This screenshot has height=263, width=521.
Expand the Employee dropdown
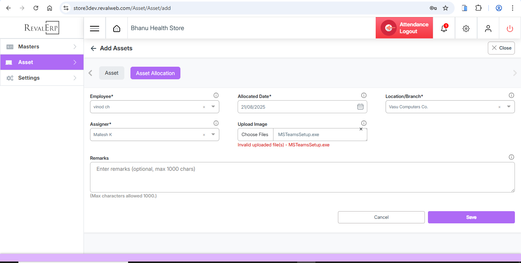point(213,107)
